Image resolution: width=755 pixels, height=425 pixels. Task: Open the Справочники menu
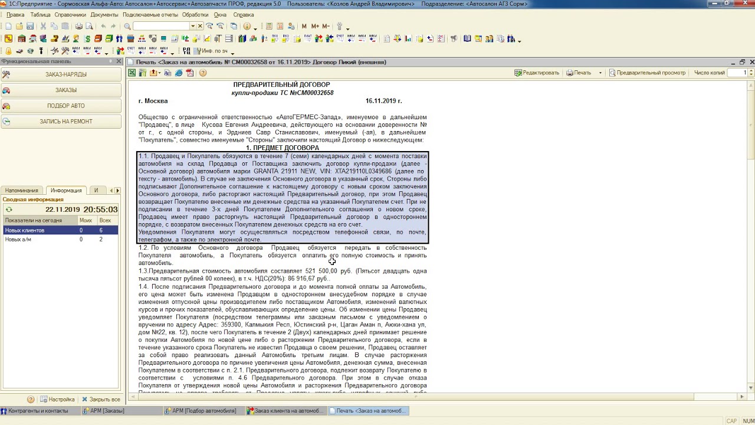[x=70, y=15]
